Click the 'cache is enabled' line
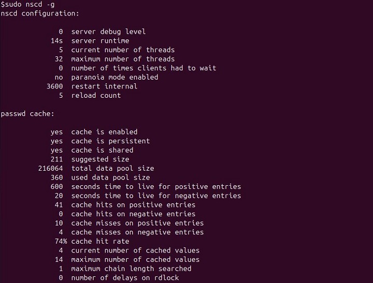Viewport: 373px width, 283px height. tap(104, 132)
